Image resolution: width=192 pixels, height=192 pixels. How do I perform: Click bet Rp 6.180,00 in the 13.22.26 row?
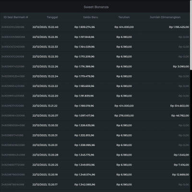tap(124, 66)
